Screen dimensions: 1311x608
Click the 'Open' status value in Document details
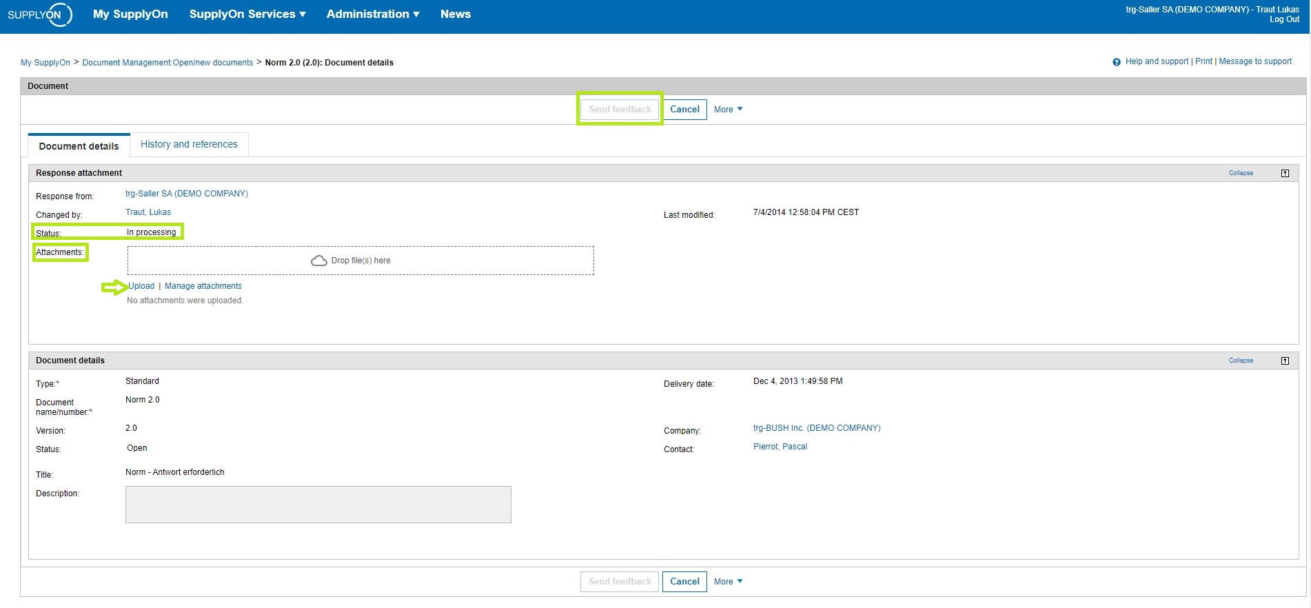(137, 448)
